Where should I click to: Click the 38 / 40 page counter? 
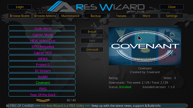tap(71, 100)
